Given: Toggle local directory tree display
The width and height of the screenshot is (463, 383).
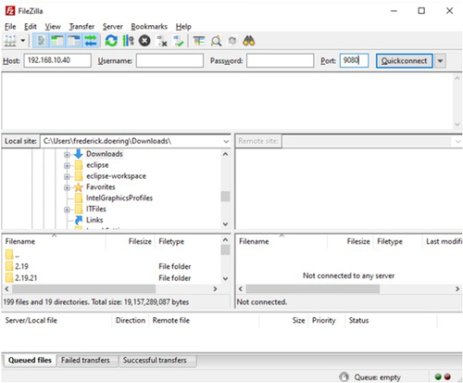Looking at the screenshot, I should point(57,41).
